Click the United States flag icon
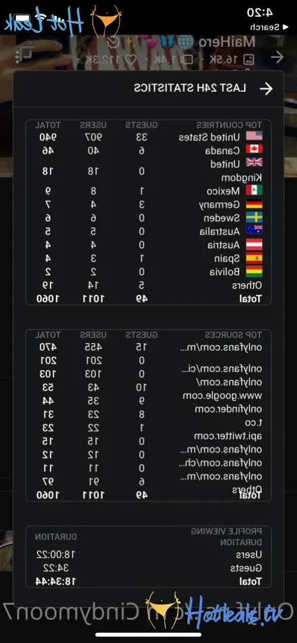 pos(254,137)
